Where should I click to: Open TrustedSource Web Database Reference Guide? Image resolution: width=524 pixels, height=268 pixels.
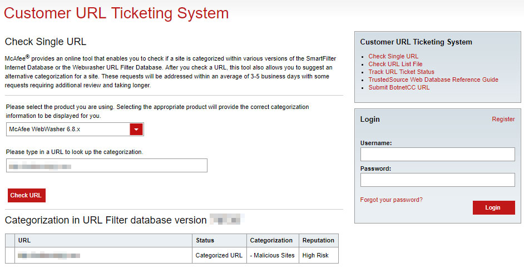[433, 80]
